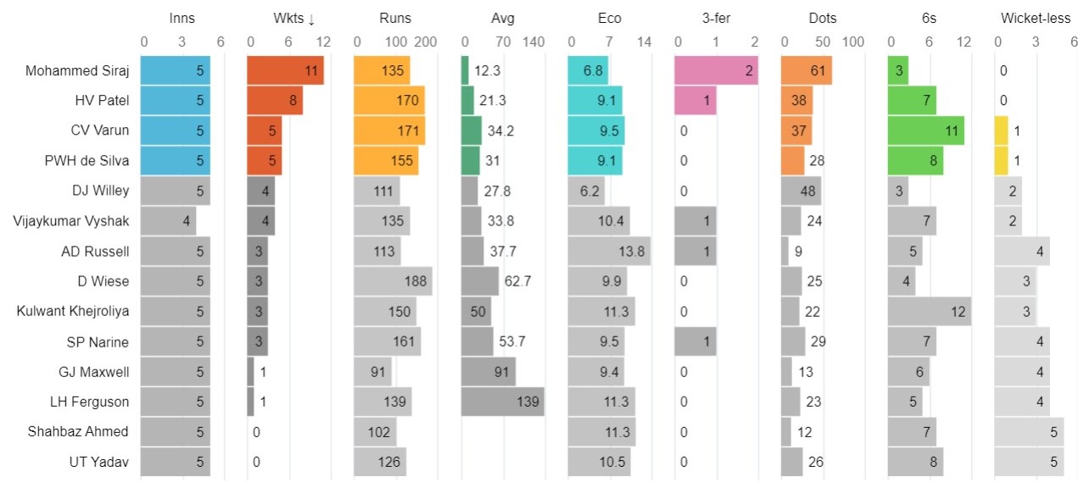Click the 3-fer column header
The height and width of the screenshot is (488, 1078).
coord(716,19)
